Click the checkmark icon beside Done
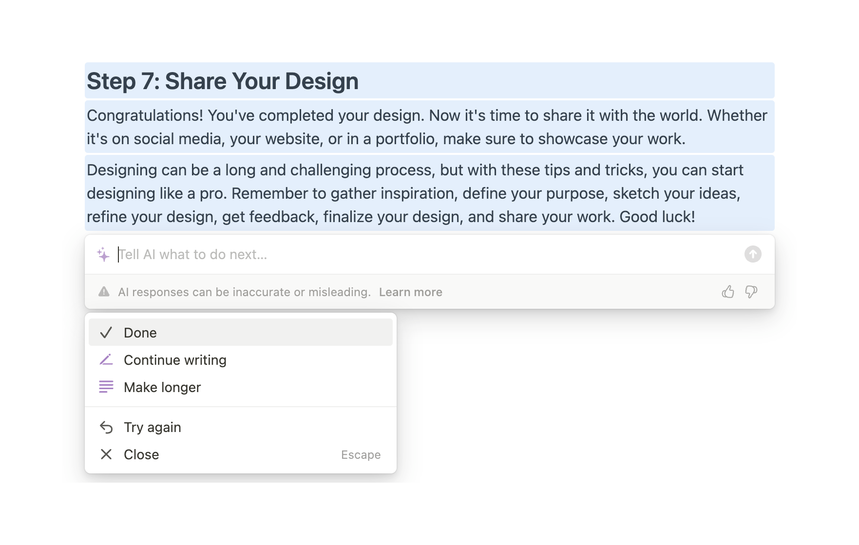The height and width of the screenshot is (545, 859). [x=106, y=333]
